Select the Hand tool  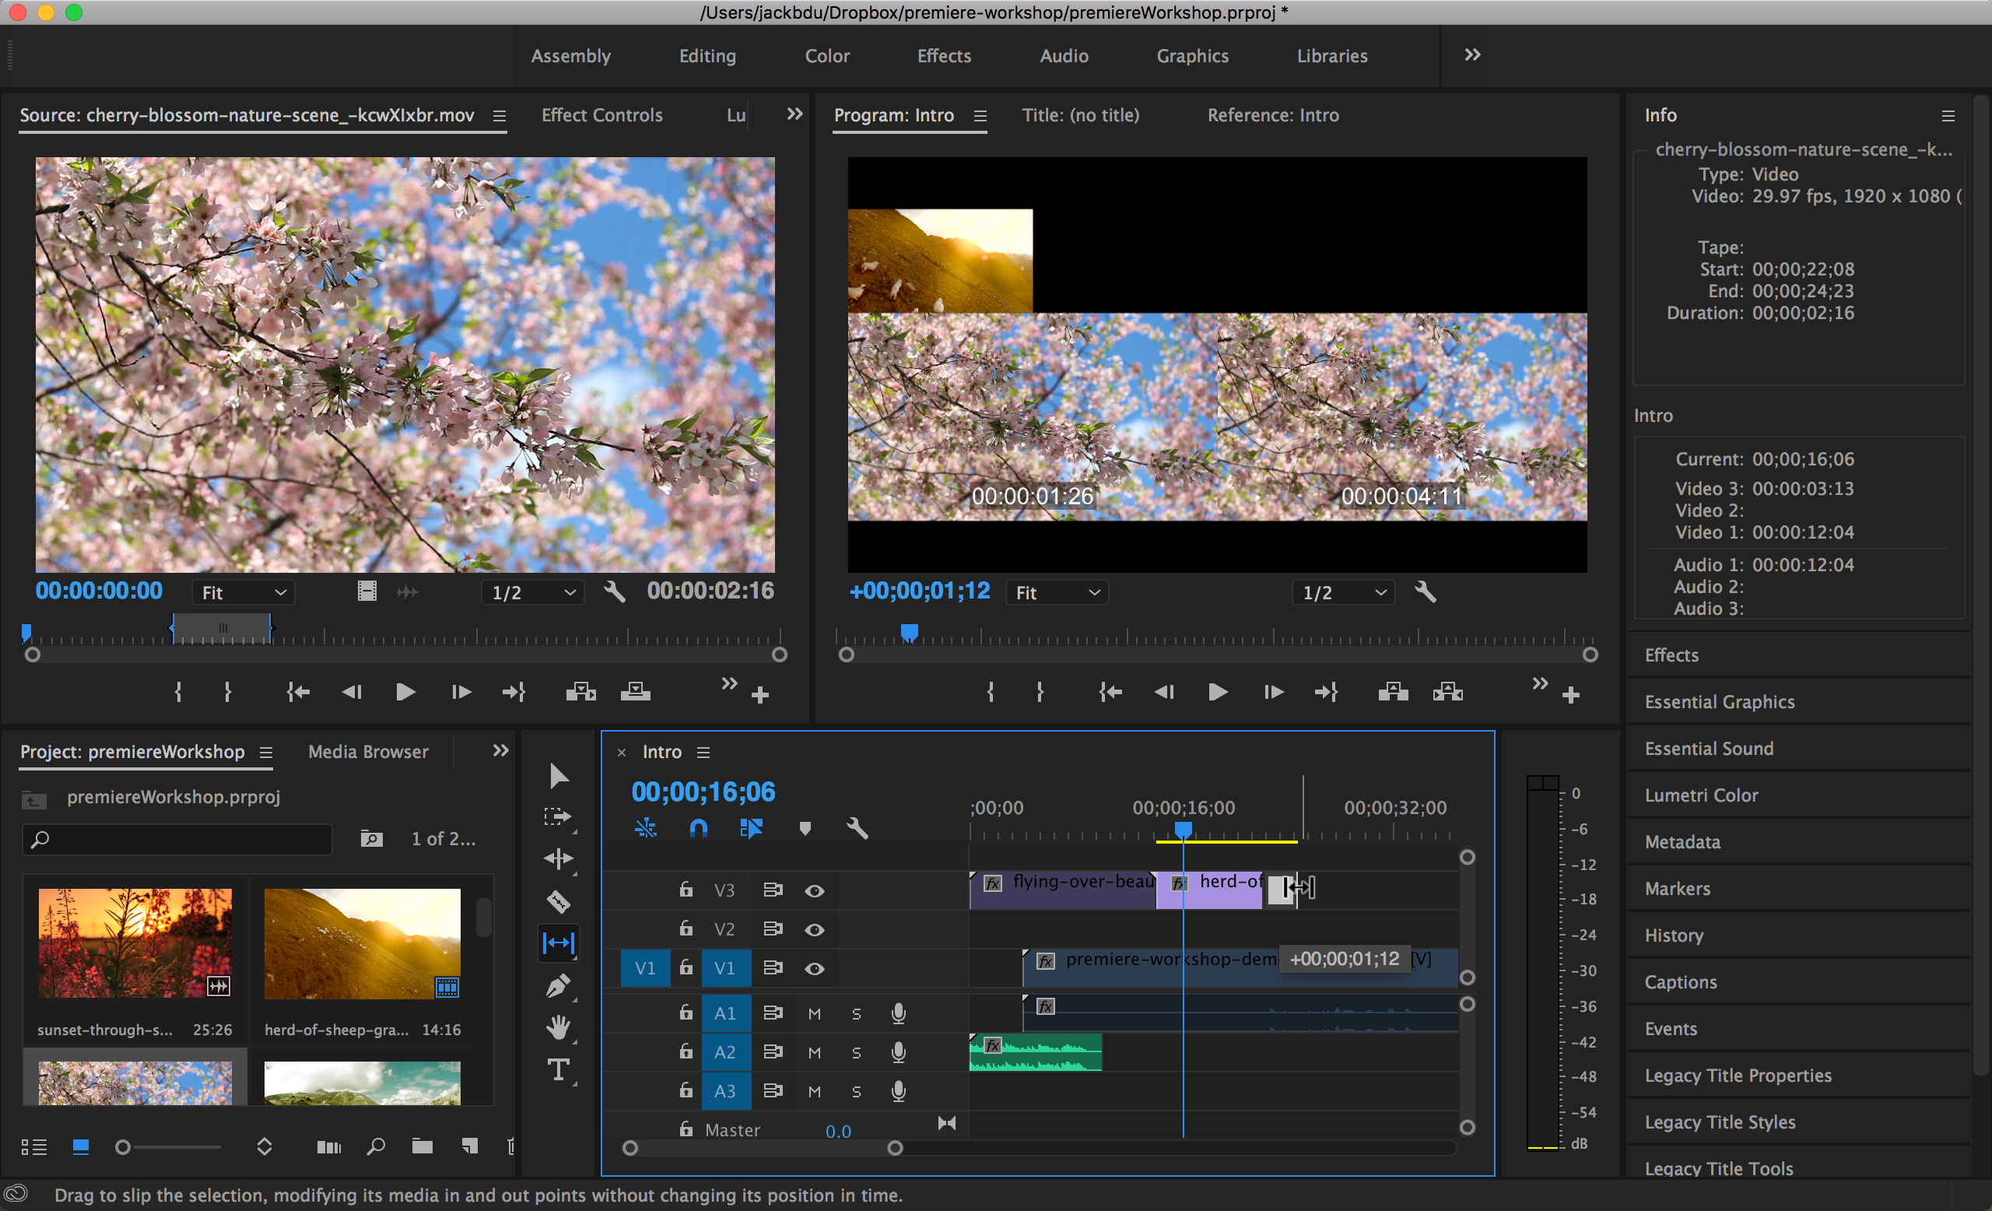click(558, 1027)
